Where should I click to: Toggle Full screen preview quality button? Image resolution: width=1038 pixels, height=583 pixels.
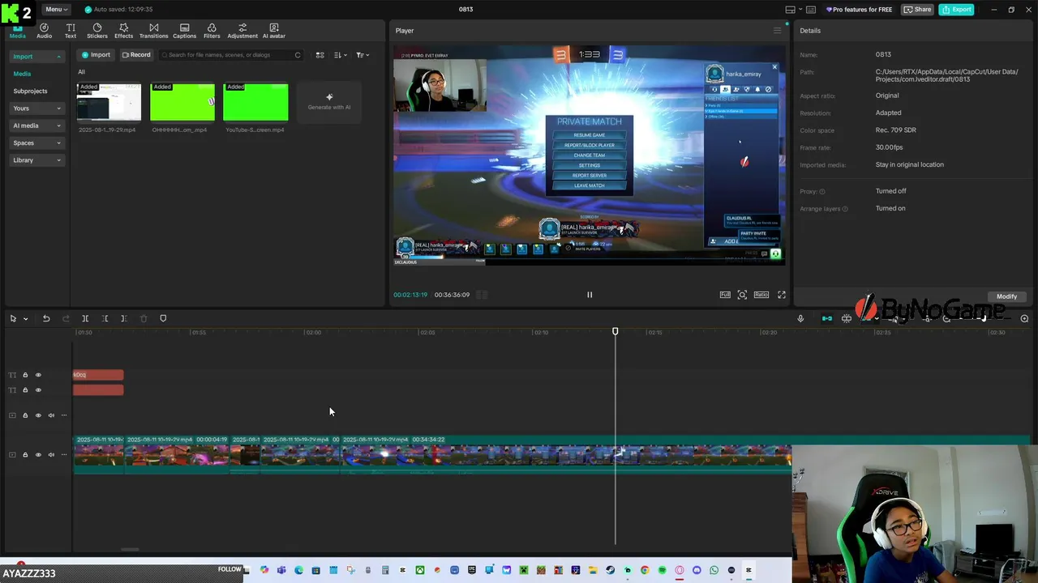pyautogui.click(x=725, y=295)
